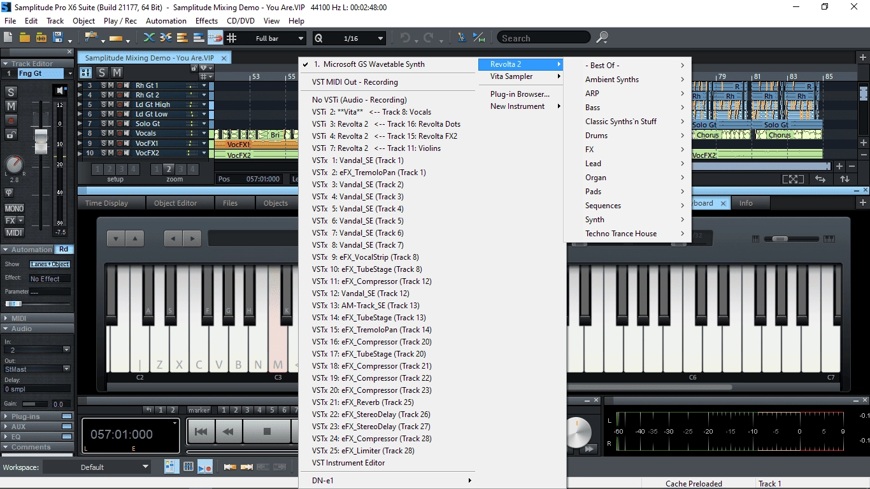Click setup preset 1 button
Viewport: 870px width, 489px height.
pos(97,169)
